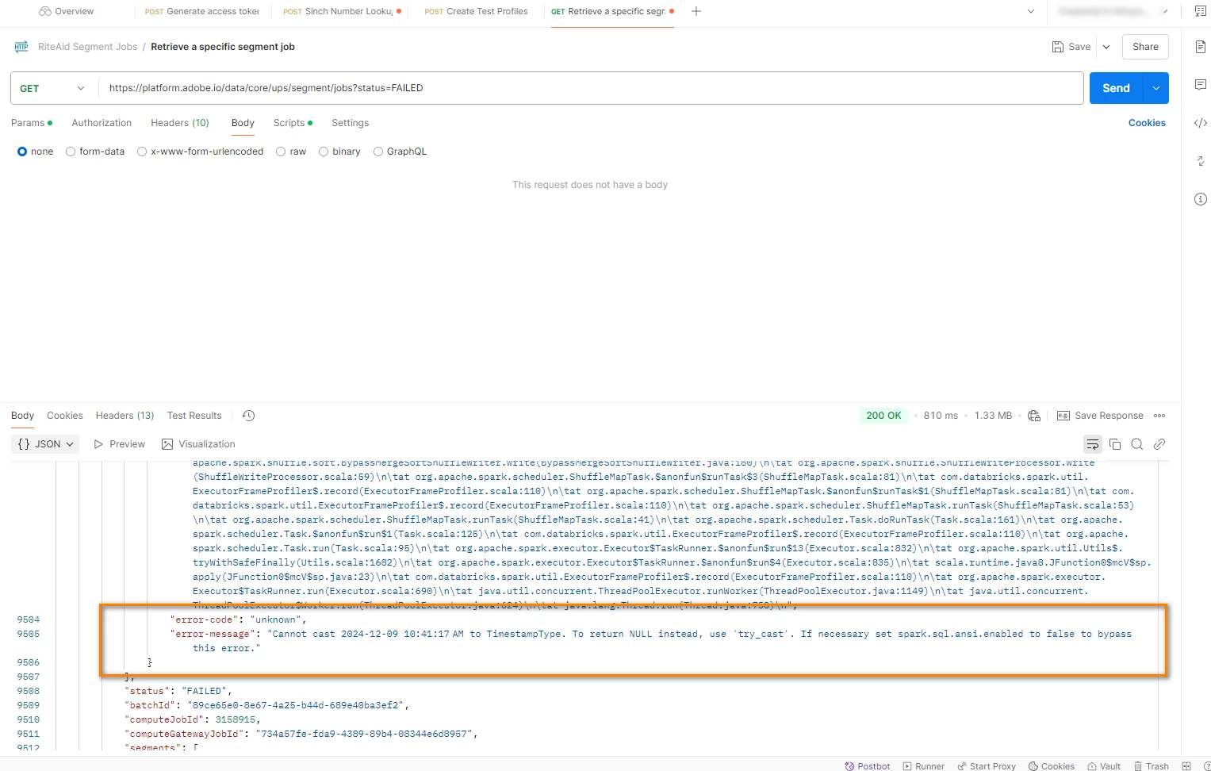
Task: Toggle the workspace panel icon at top right
Action: click(1201, 11)
